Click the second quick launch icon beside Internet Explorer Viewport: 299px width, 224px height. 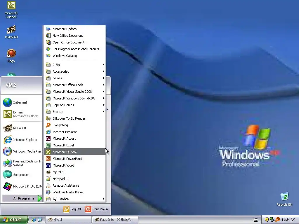[40, 220]
